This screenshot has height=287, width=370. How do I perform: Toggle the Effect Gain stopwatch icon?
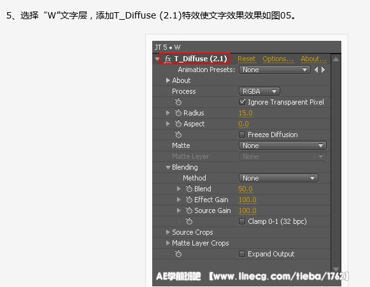[x=189, y=200]
